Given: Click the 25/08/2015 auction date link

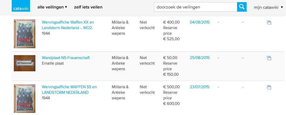Looking at the screenshot, I should coord(200,58).
